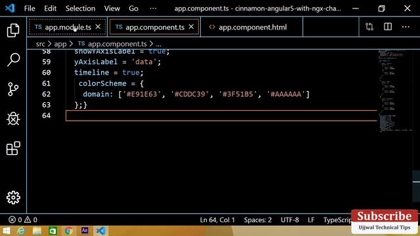Show warnings in the status bar
420x236 pixels.
tap(31, 220)
